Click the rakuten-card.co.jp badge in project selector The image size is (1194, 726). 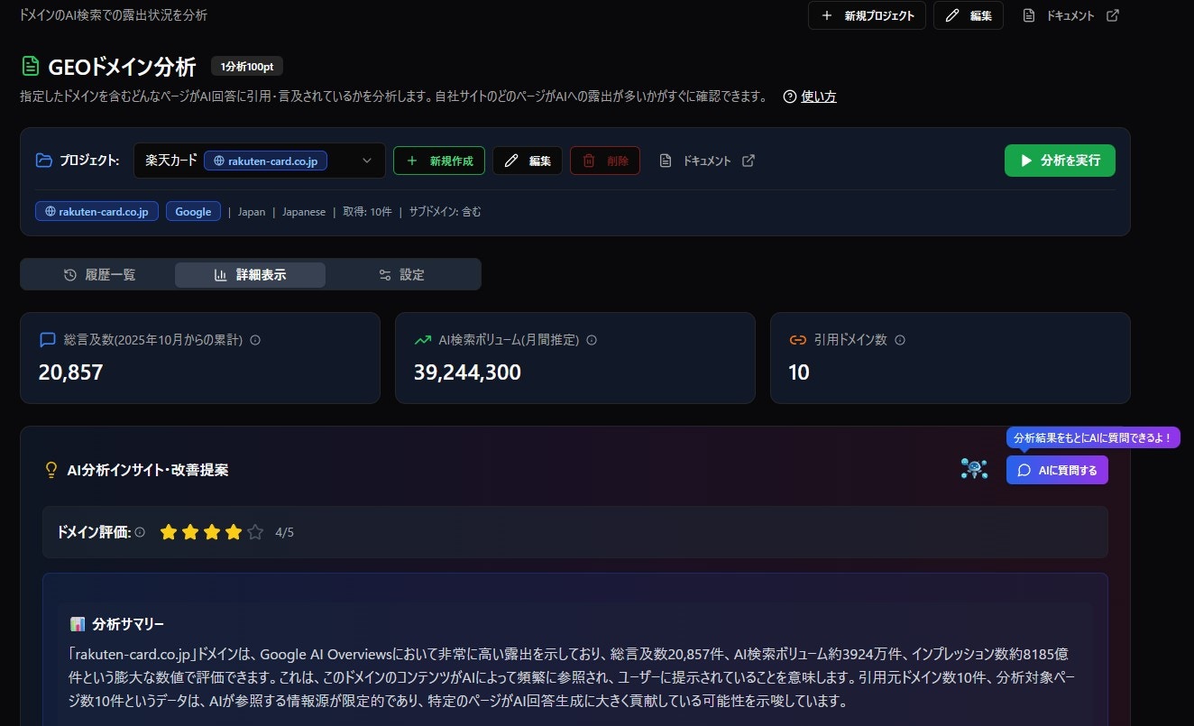click(x=265, y=161)
